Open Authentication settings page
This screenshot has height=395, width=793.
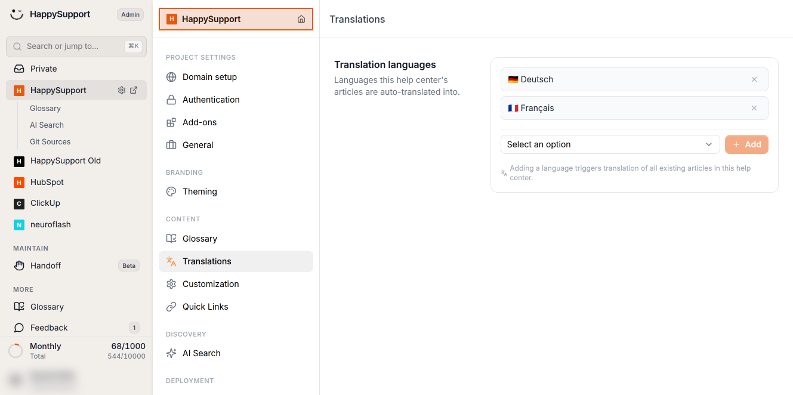pos(236,100)
